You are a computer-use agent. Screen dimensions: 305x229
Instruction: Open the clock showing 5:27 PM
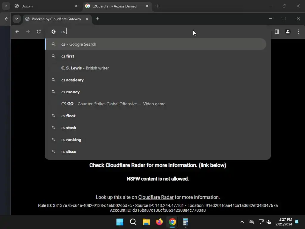284,222
